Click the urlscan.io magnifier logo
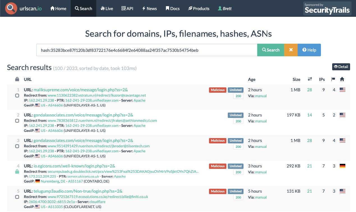 pyautogui.click(x=11, y=8)
